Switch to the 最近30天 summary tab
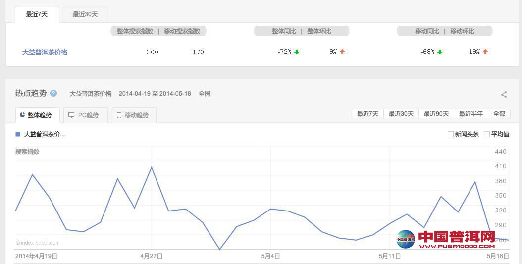Viewport: 522px width, 264px height. (x=85, y=15)
